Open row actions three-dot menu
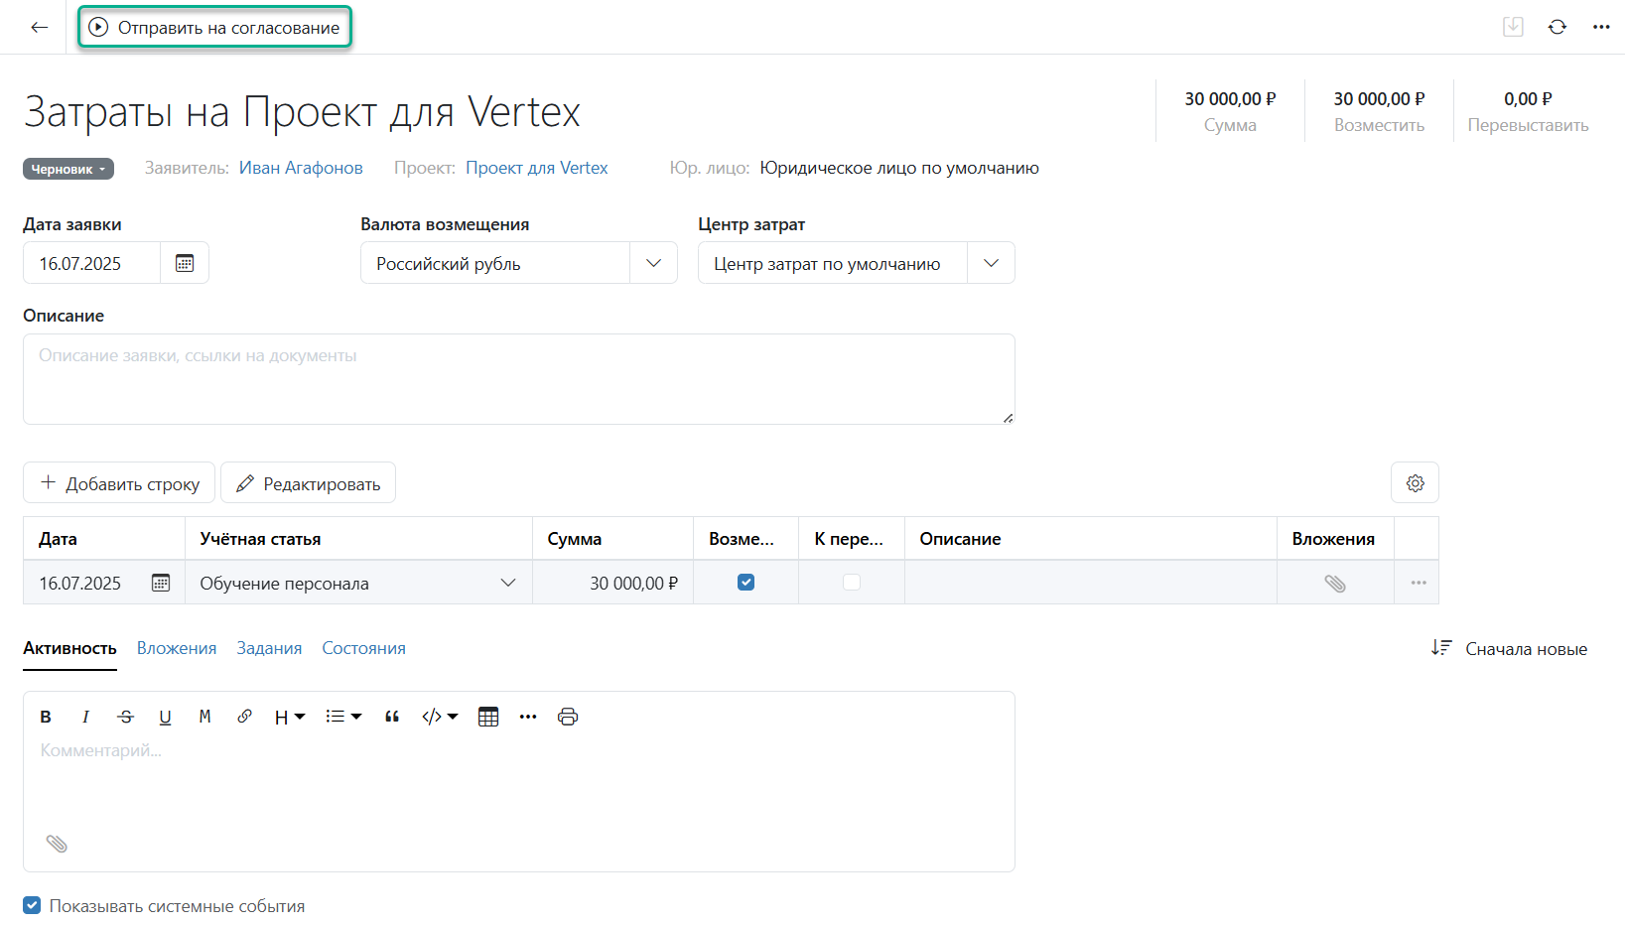 point(1418,583)
